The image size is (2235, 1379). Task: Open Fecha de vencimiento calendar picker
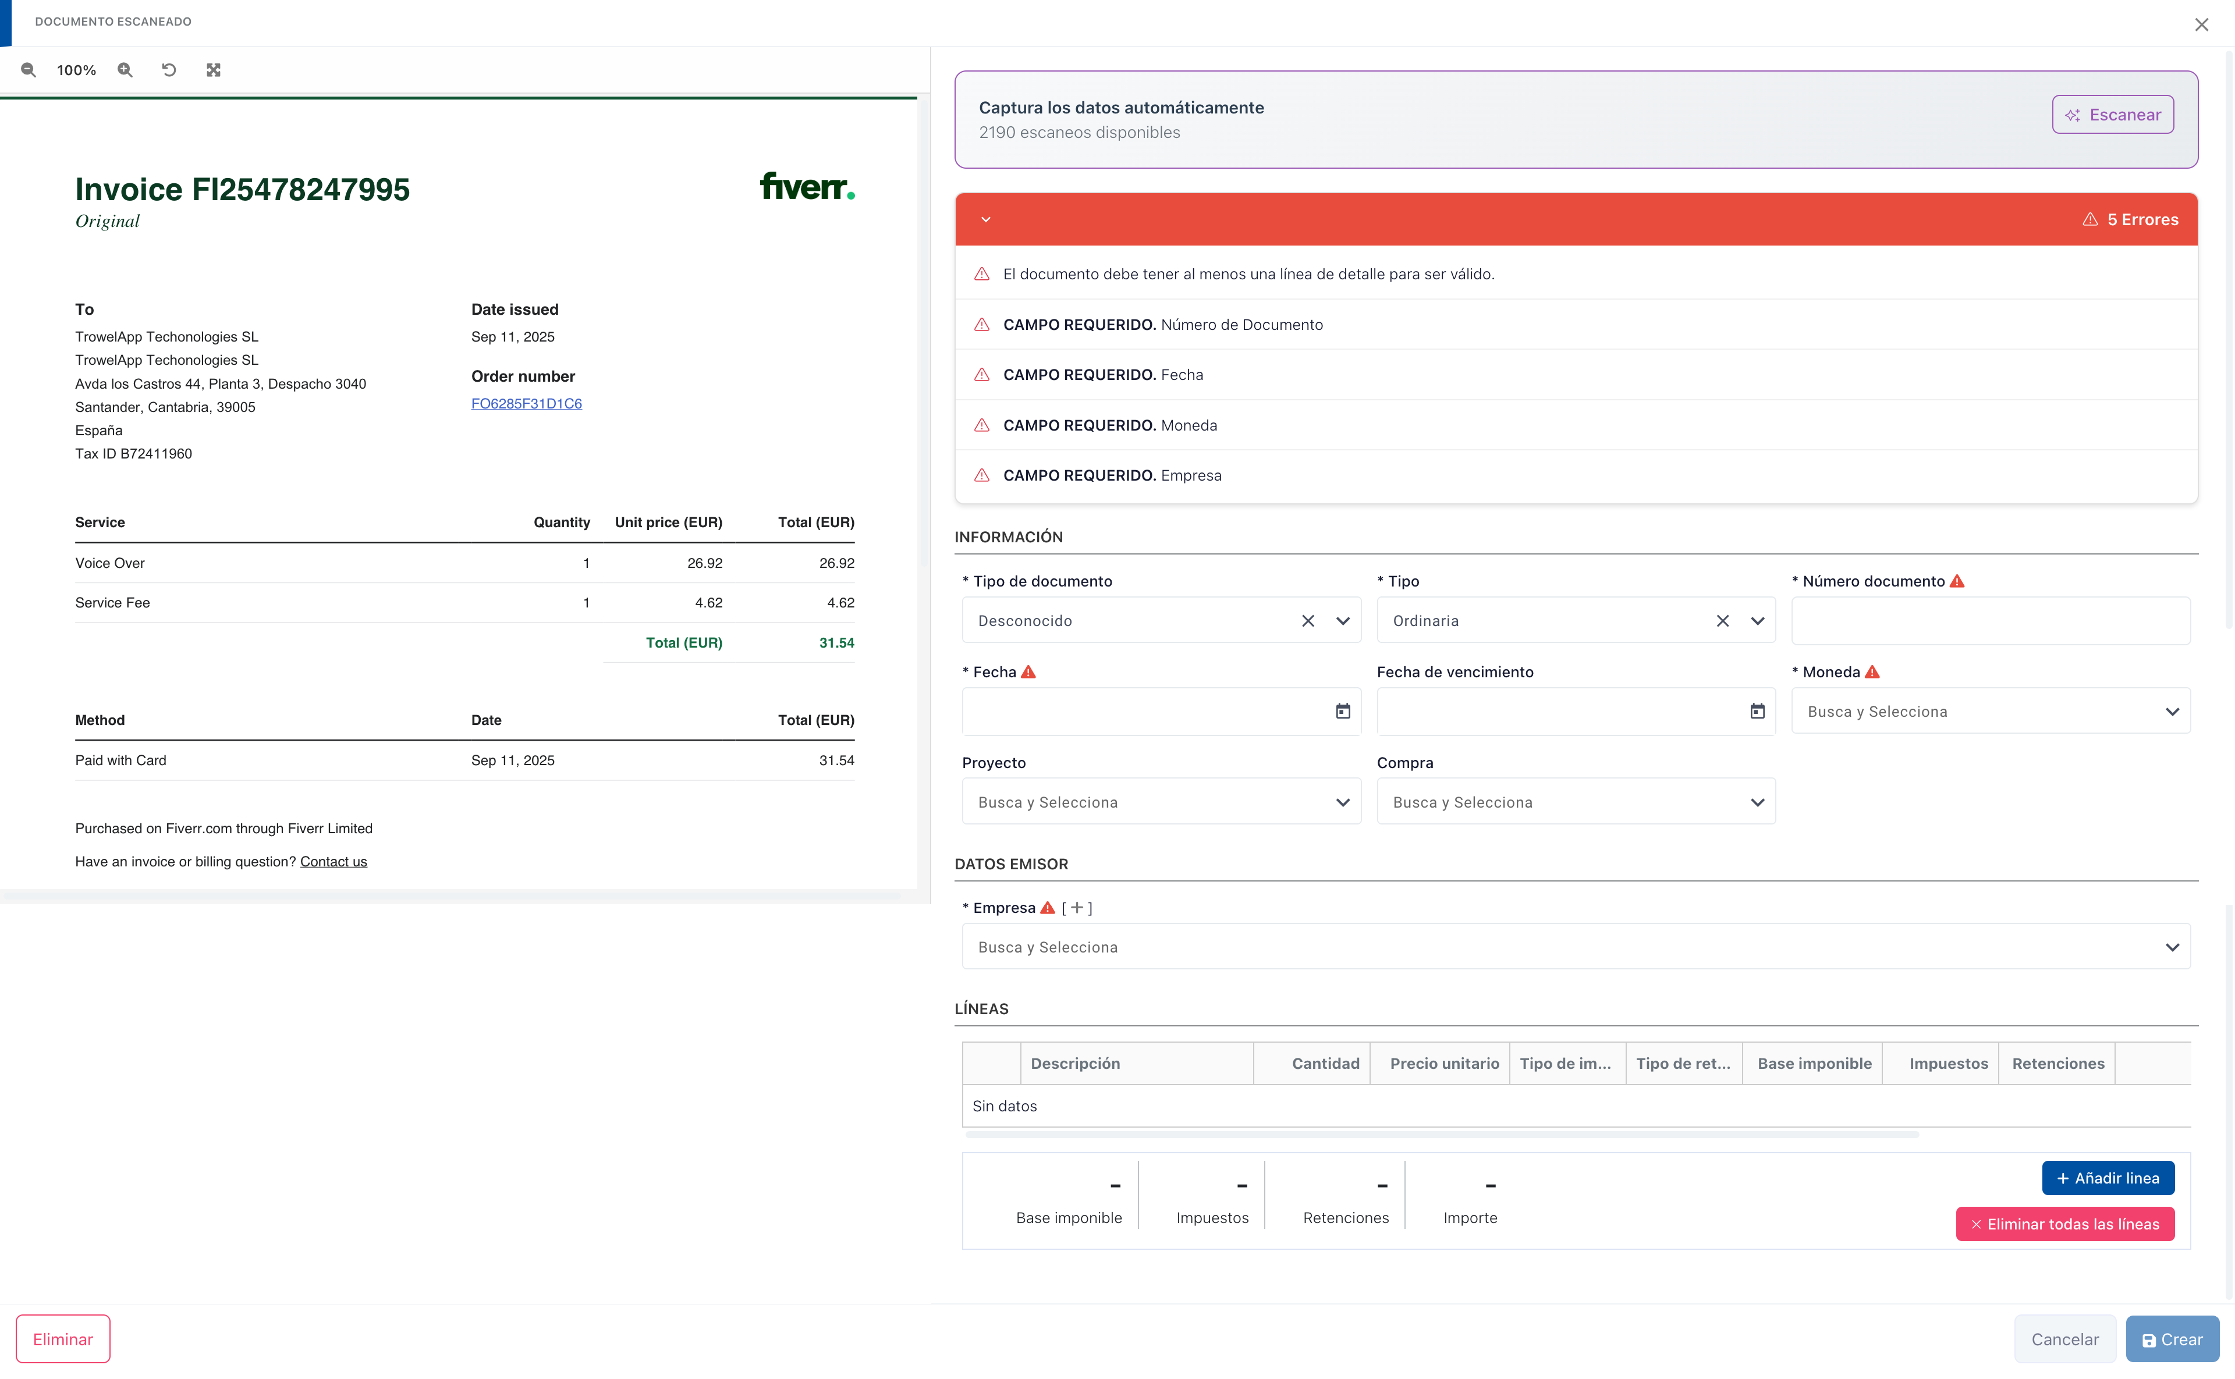tap(1757, 712)
